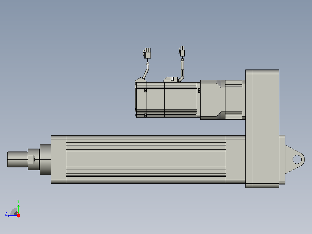Click the green Y axis arrow
Viewport: 312px width, 234px height.
click(x=18, y=209)
